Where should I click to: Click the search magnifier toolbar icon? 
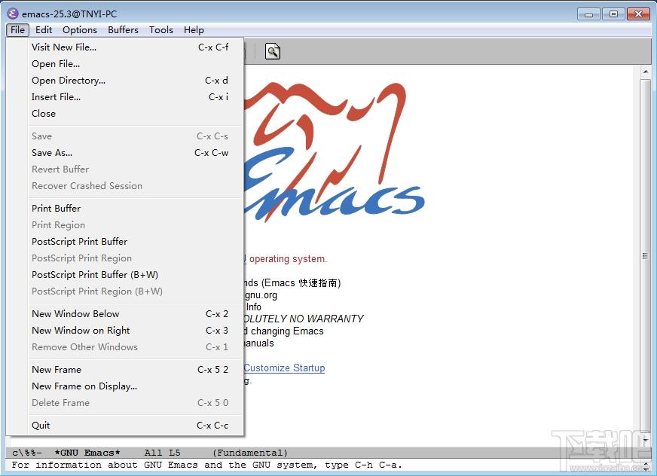pos(272,51)
